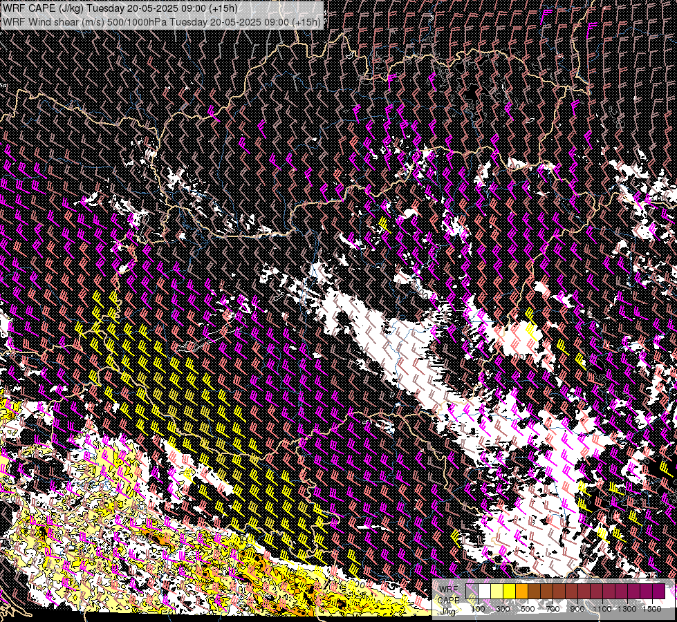The width and height of the screenshot is (677, 622).
Task: Select the bright yellow legend swatch
Action: pyautogui.click(x=510, y=591)
